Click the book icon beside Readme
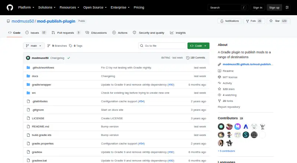This screenshot has width=297, height=163. click(x=219, y=71)
